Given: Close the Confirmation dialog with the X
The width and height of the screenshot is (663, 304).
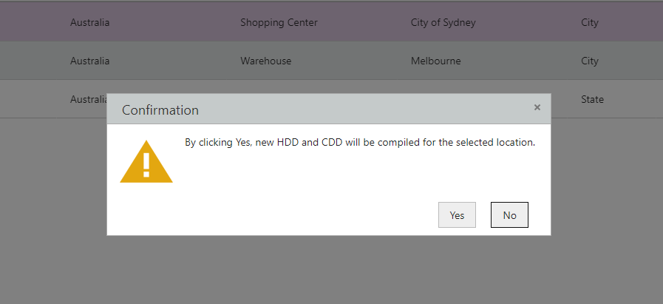Looking at the screenshot, I should pyautogui.click(x=537, y=107).
